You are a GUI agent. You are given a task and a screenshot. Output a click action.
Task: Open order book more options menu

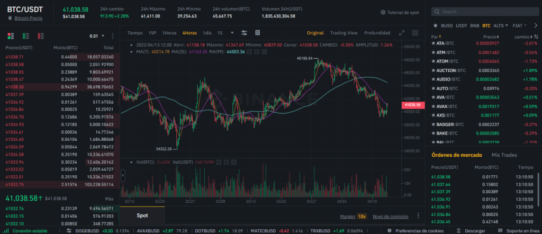113,36
